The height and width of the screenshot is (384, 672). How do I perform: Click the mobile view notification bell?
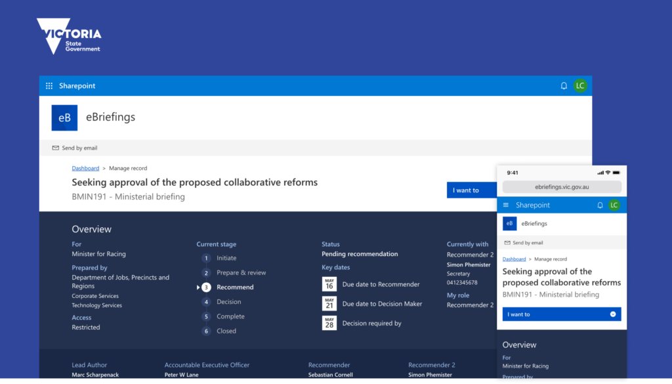click(600, 205)
